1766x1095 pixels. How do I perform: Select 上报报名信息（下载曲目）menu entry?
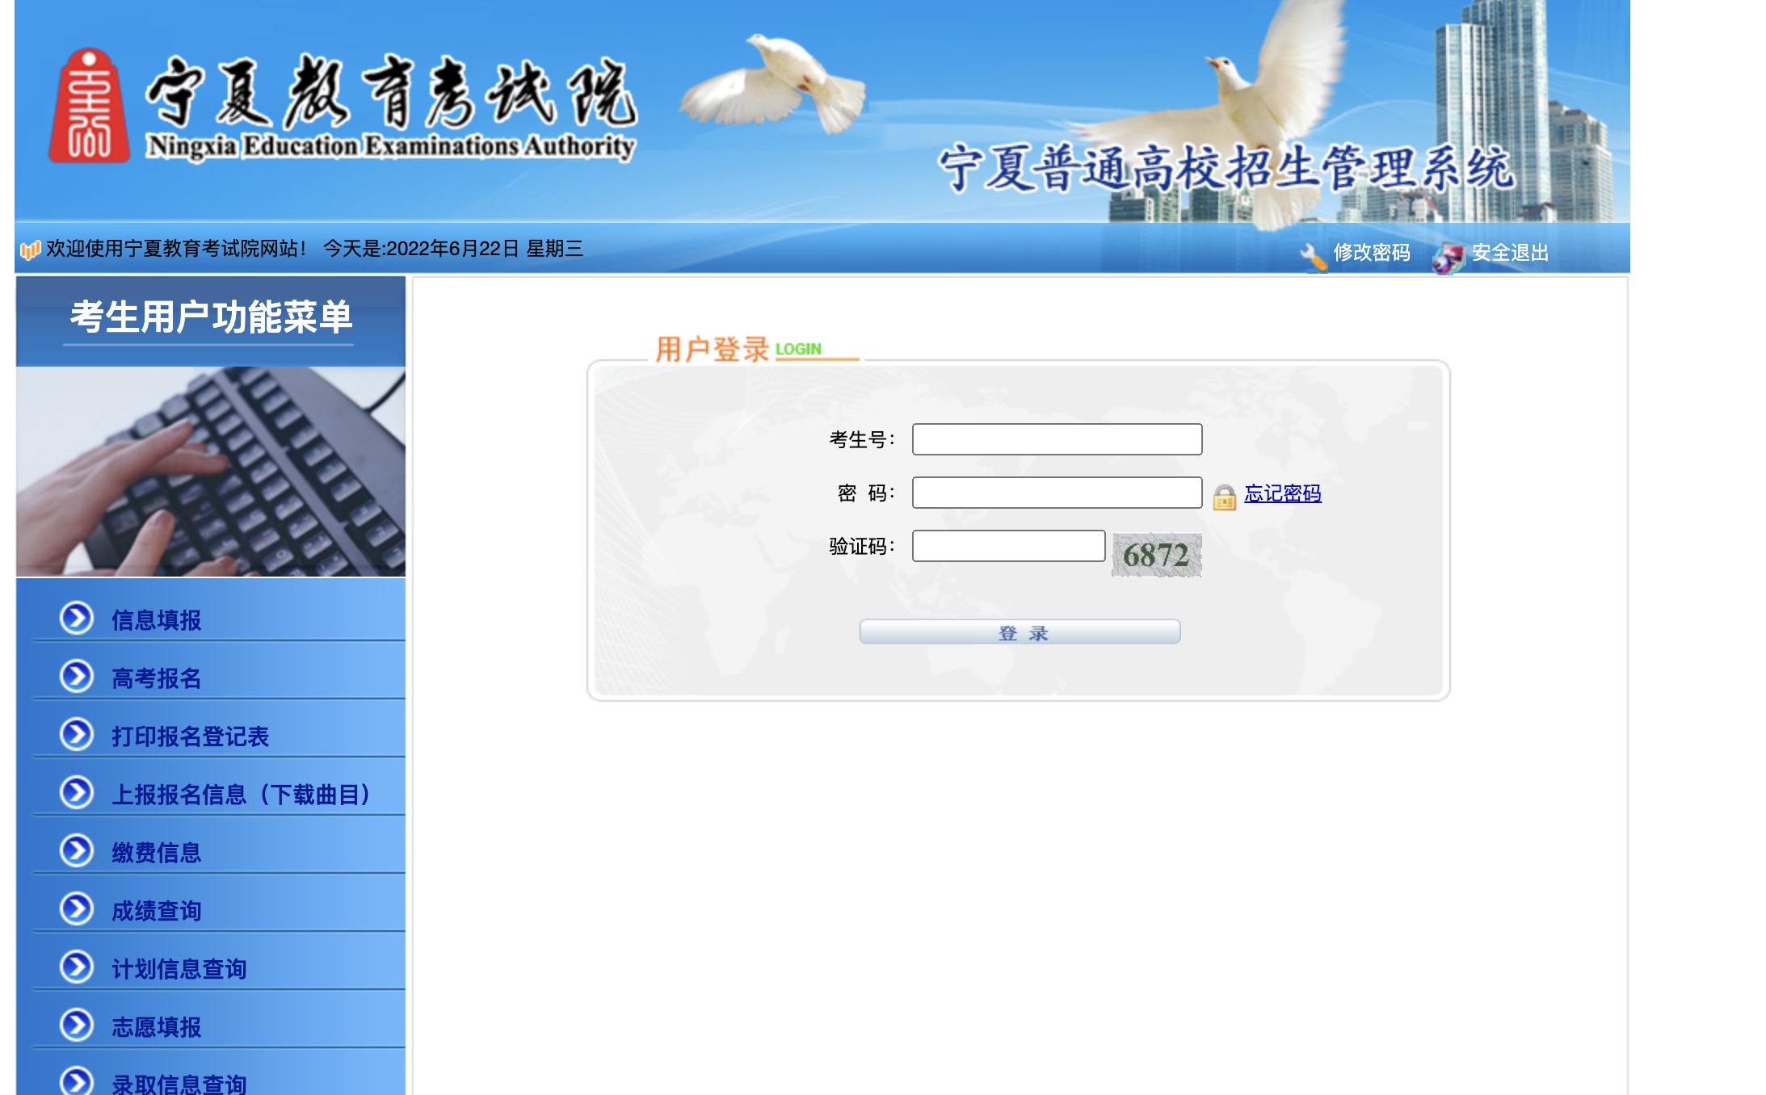click(239, 795)
